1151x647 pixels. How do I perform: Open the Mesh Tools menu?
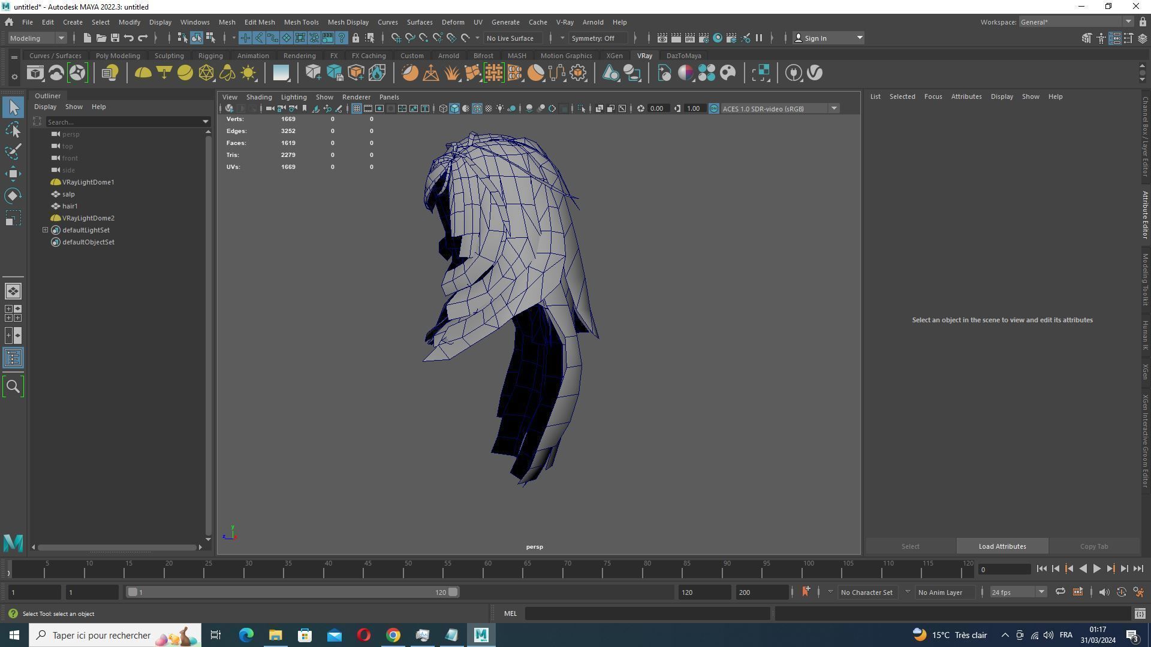click(301, 22)
